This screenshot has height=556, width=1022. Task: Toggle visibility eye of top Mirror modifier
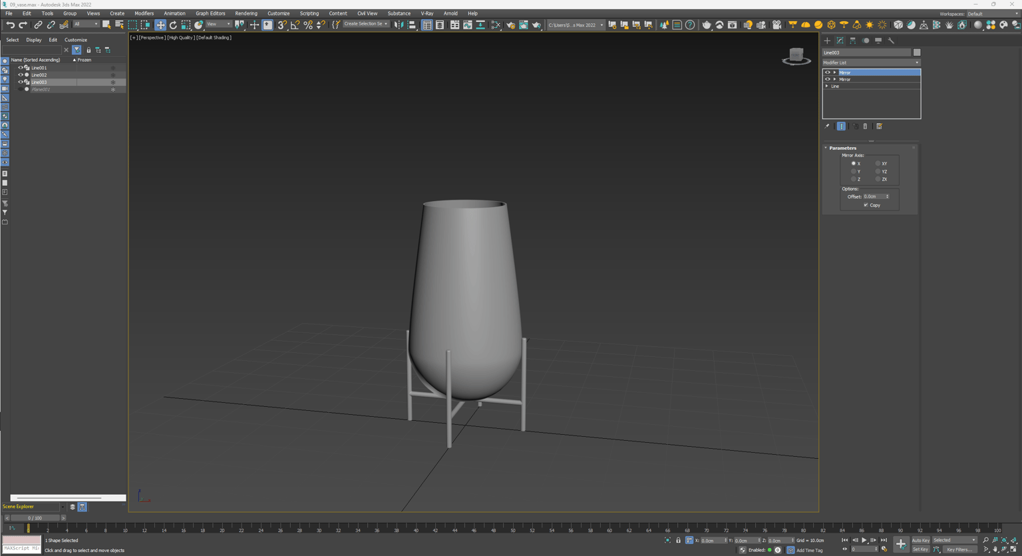coord(828,73)
